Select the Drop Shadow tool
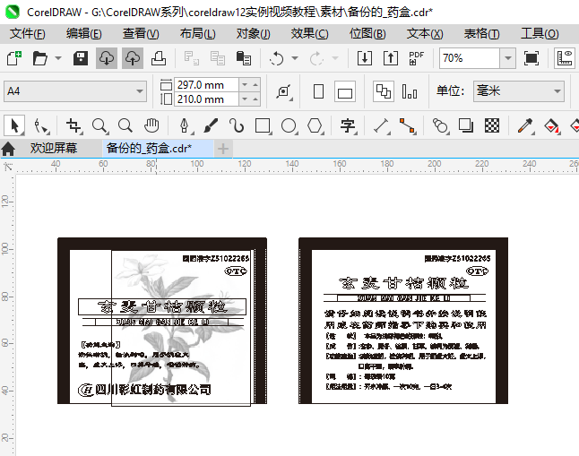Image resolution: width=579 pixels, height=456 pixels. 466,126
